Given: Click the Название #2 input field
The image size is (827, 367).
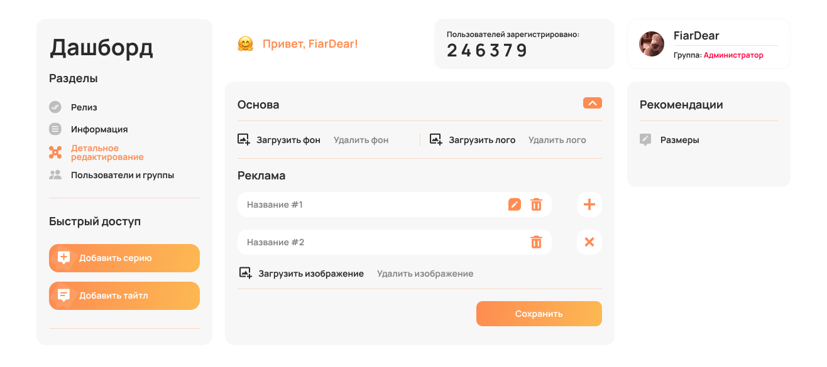Looking at the screenshot, I should click(x=377, y=242).
